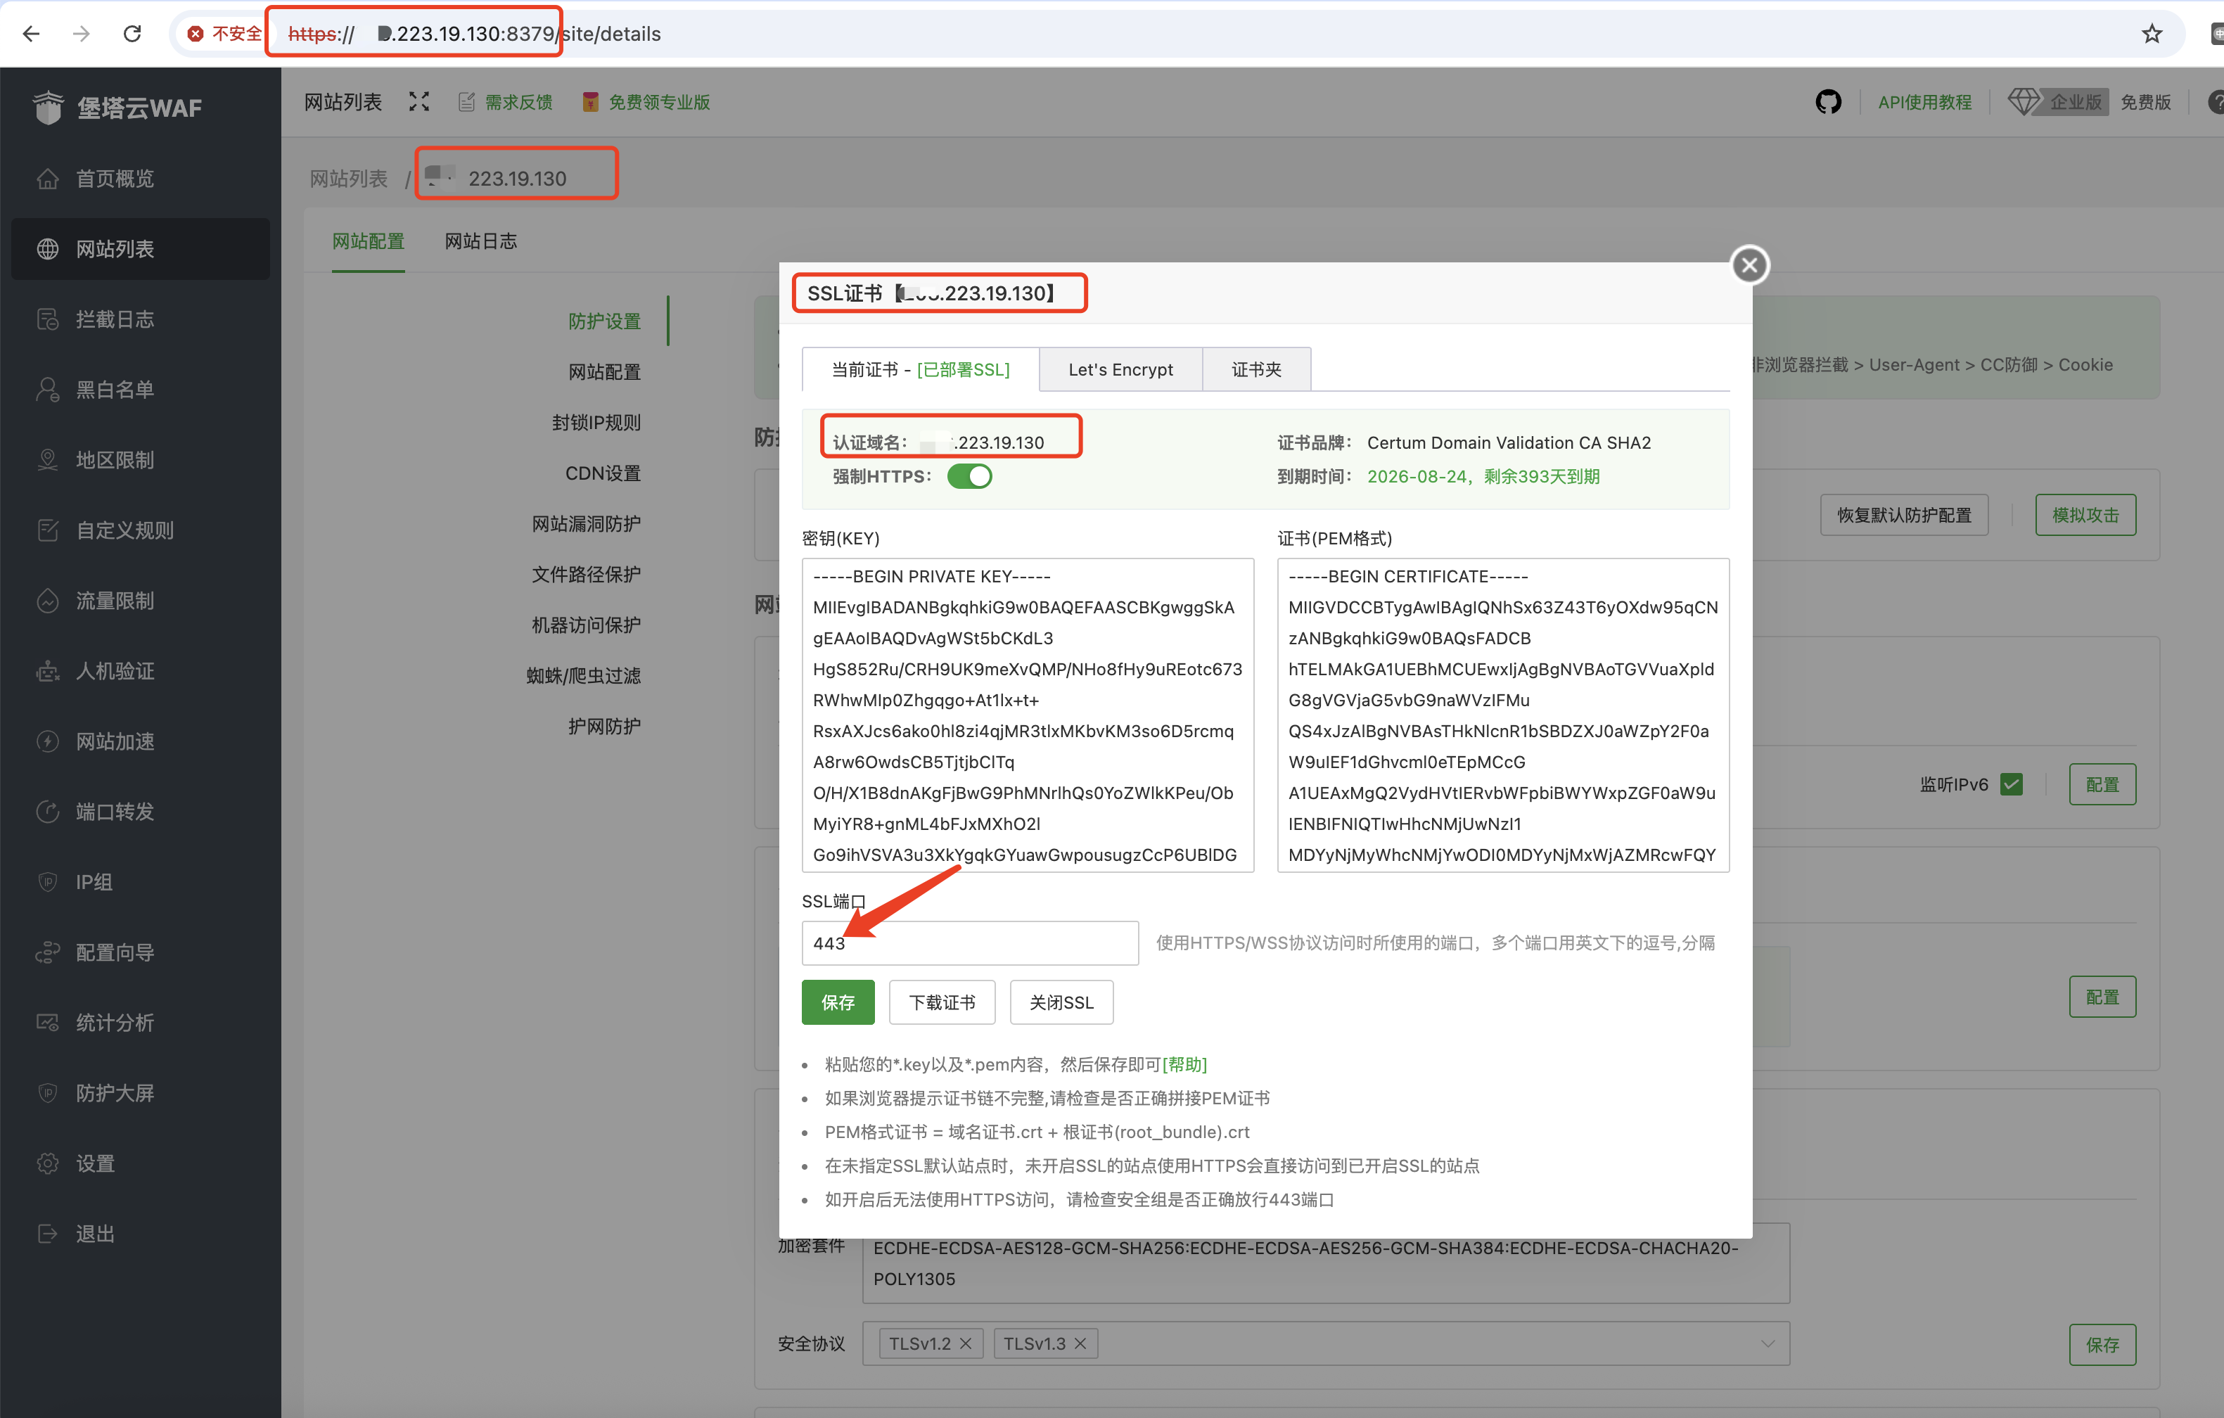Viewport: 2224px width, 1418px height.
Task: Switch to the 网站配置 top tab
Action: tap(369, 241)
